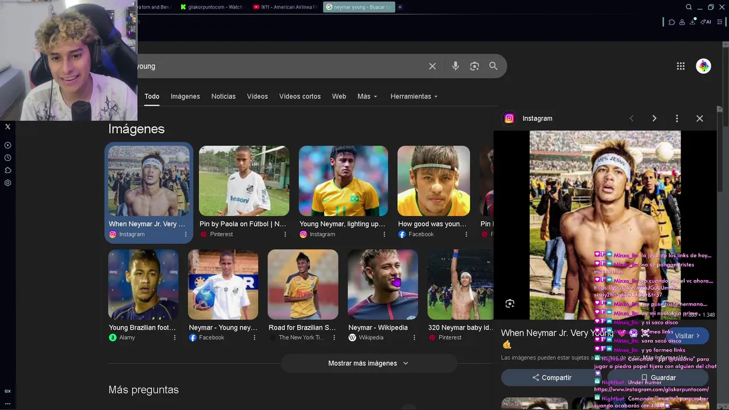The width and height of the screenshot is (729, 410).
Task: Click inside the Google search field
Action: point(279,66)
